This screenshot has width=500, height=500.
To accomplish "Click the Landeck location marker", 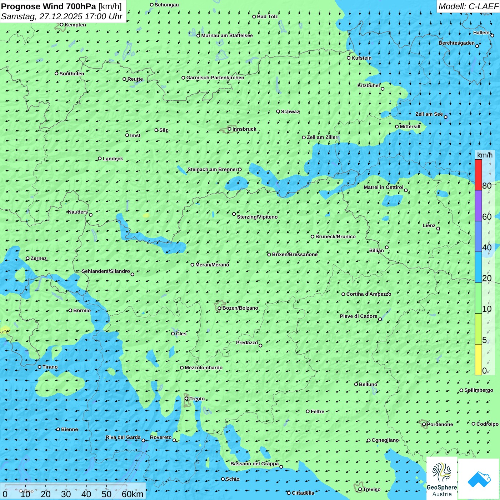I will 100,159.
